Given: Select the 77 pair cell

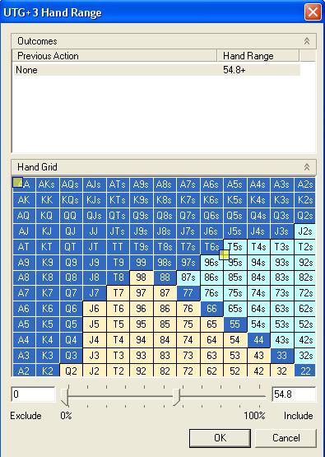Looking at the screenshot, I should pyautogui.click(x=188, y=293).
